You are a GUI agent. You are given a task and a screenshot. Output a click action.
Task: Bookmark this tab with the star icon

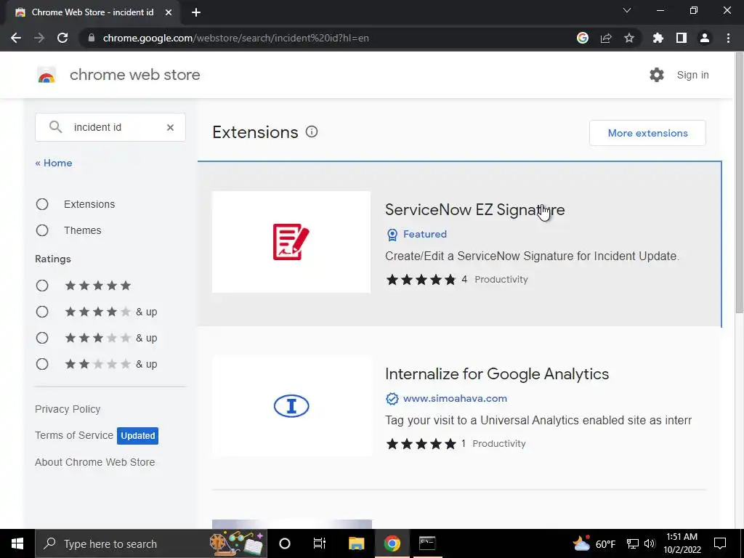pos(629,38)
